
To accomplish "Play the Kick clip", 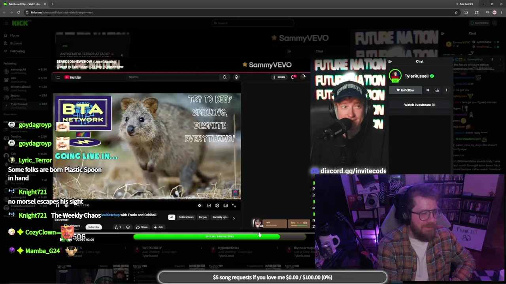I will click(61, 239).
